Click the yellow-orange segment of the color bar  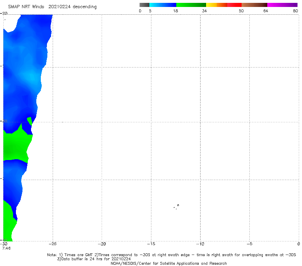pos(217,5)
